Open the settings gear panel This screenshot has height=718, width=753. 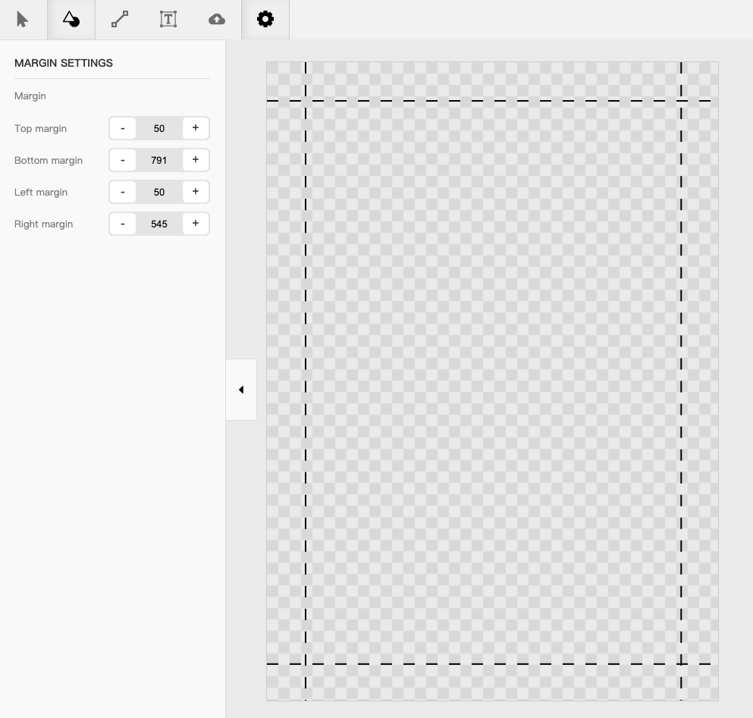pos(265,19)
